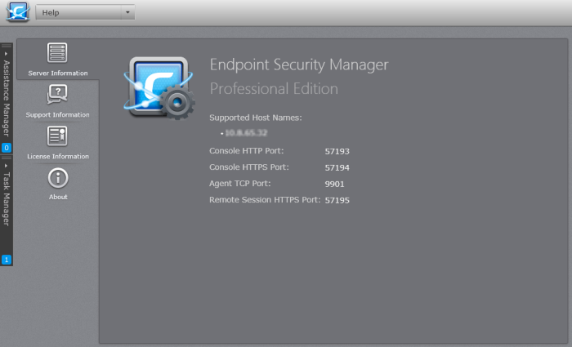Open the Server Information icon
Viewport: 572px width, 347px height.
click(57, 53)
